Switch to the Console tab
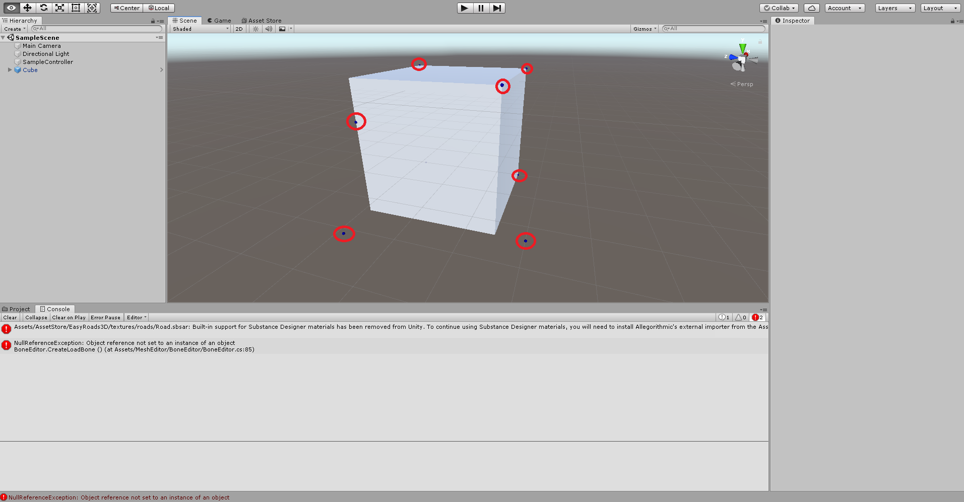 click(55, 309)
